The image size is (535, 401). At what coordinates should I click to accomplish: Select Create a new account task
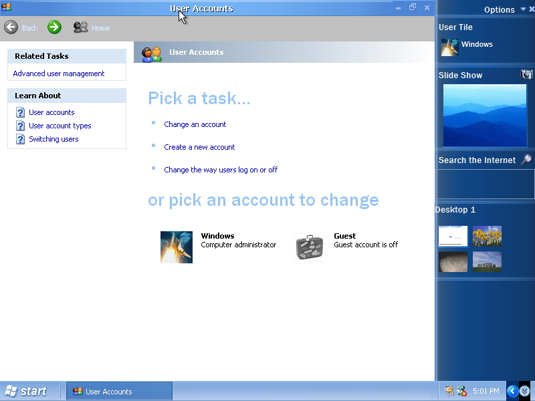[199, 147]
